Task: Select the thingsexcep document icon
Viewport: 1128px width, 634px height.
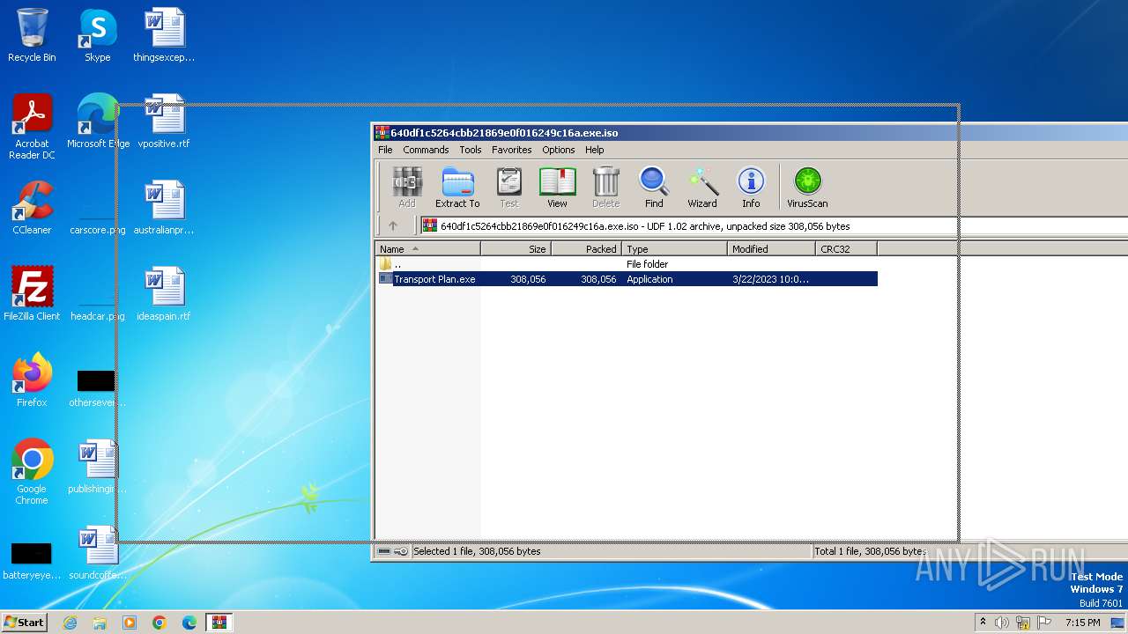Action: (164, 35)
